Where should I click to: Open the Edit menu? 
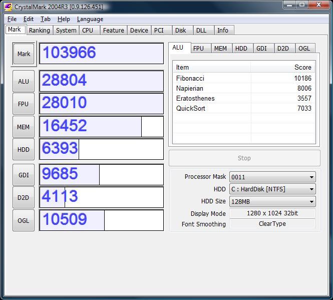[x=28, y=19]
